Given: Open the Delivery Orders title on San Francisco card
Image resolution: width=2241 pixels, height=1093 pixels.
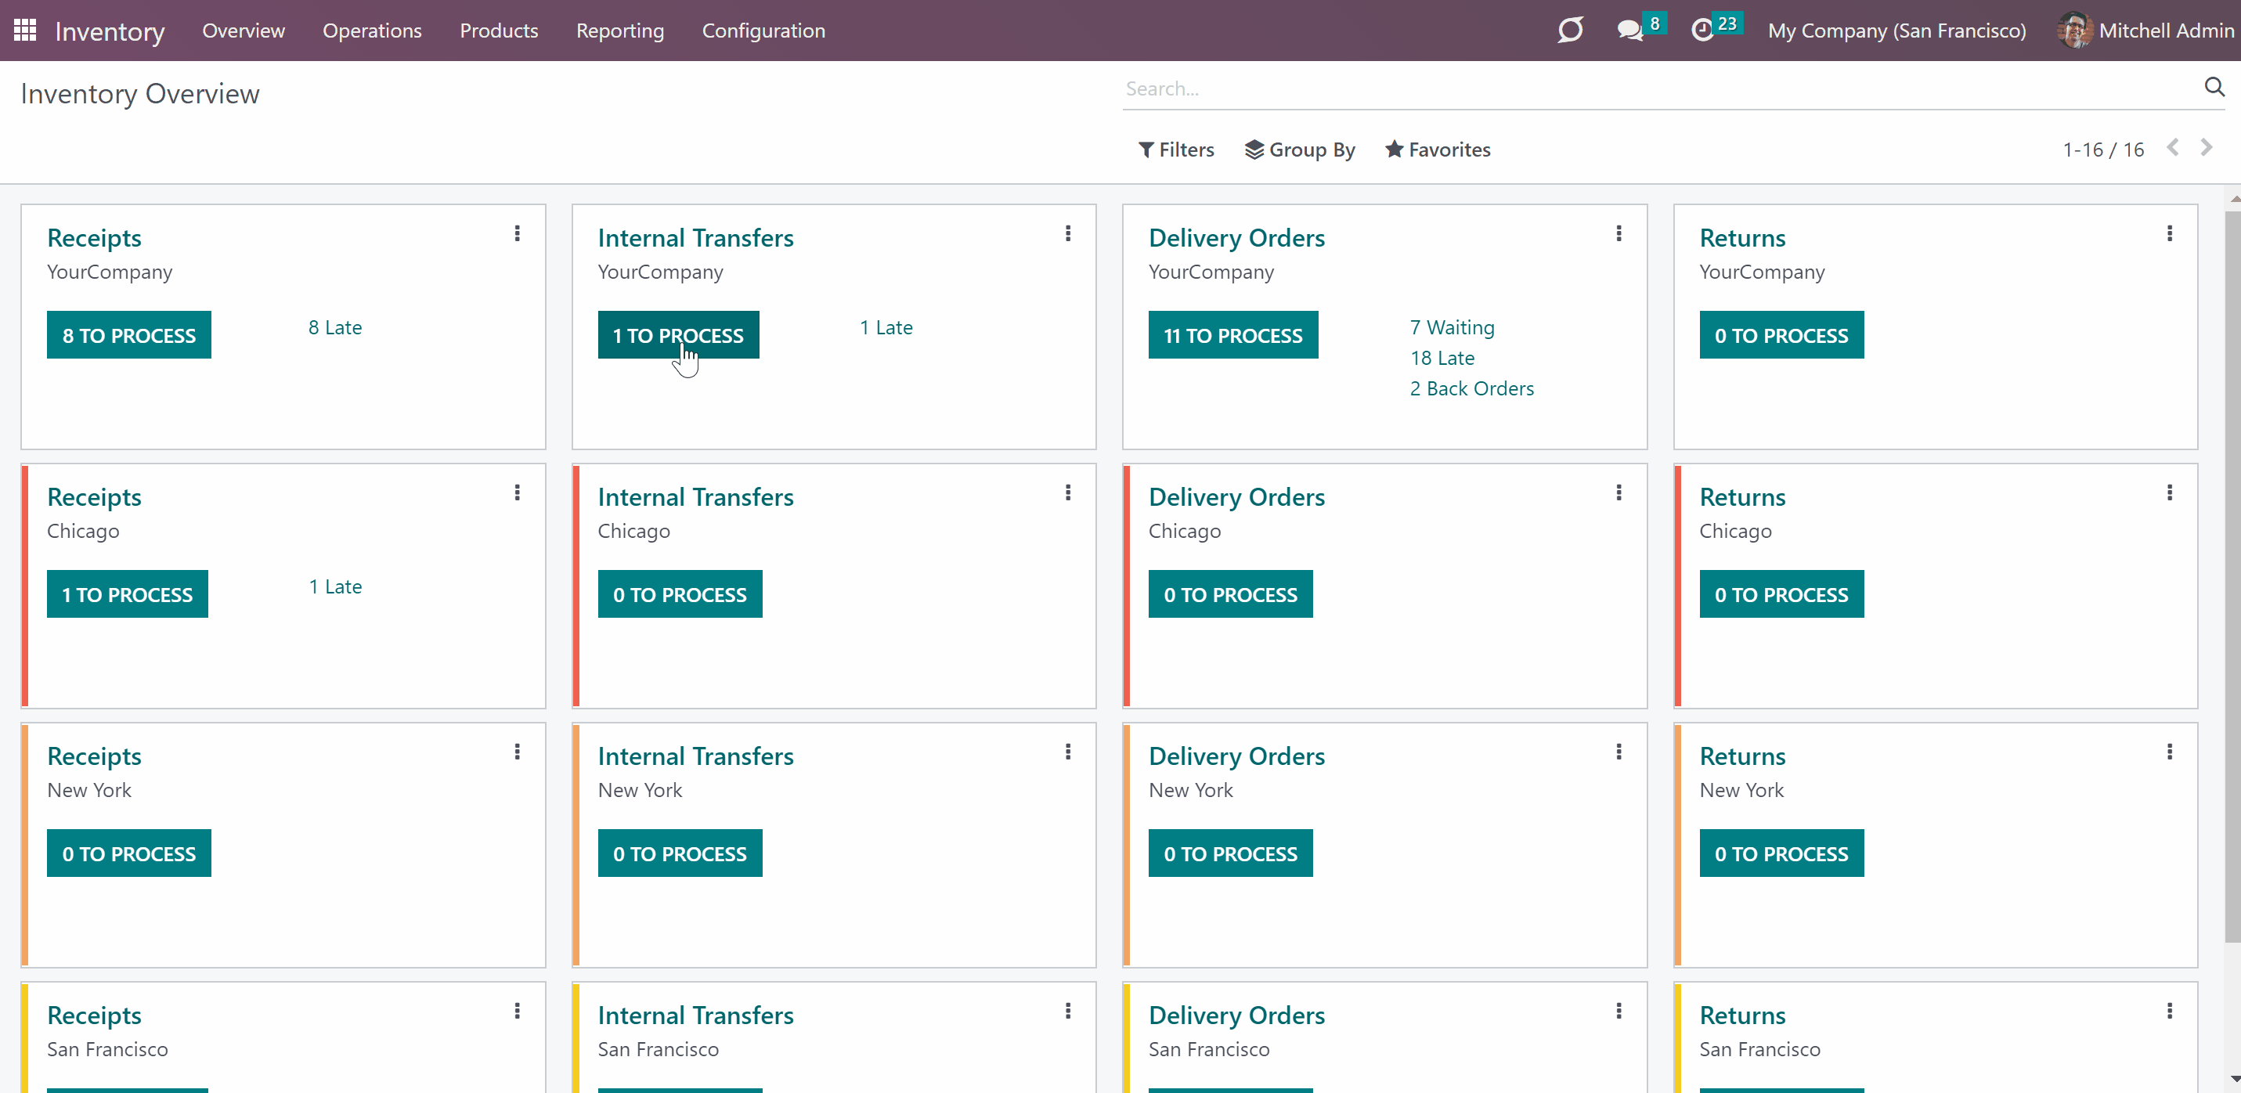Looking at the screenshot, I should tap(1237, 1015).
